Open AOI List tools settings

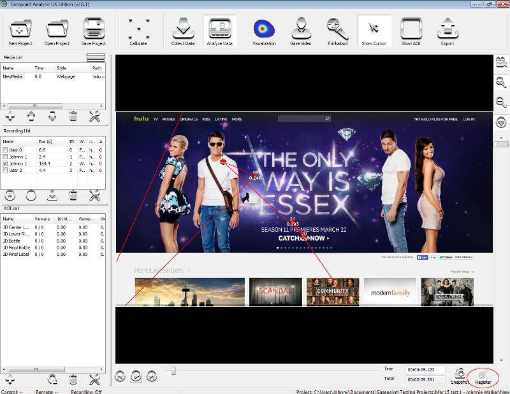(94, 379)
